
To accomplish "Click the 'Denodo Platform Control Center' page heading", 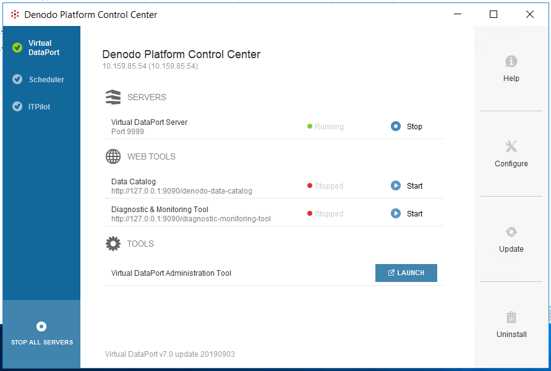I will tap(181, 54).
